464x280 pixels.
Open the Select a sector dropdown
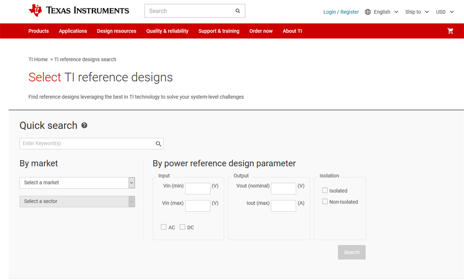(77, 202)
